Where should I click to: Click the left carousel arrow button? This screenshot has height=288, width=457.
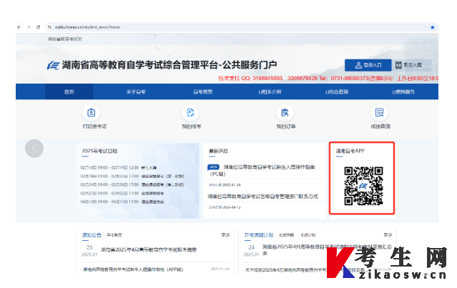click(x=34, y=149)
